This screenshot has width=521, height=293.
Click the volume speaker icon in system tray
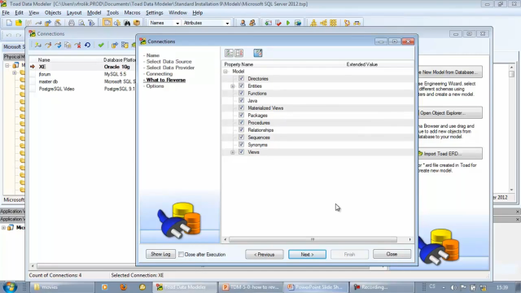click(x=453, y=287)
